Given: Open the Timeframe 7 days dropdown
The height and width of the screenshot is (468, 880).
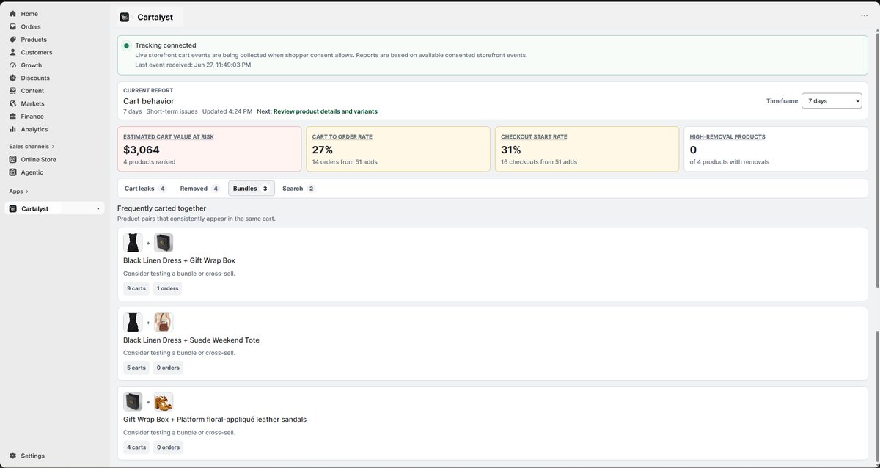Looking at the screenshot, I should (x=832, y=100).
